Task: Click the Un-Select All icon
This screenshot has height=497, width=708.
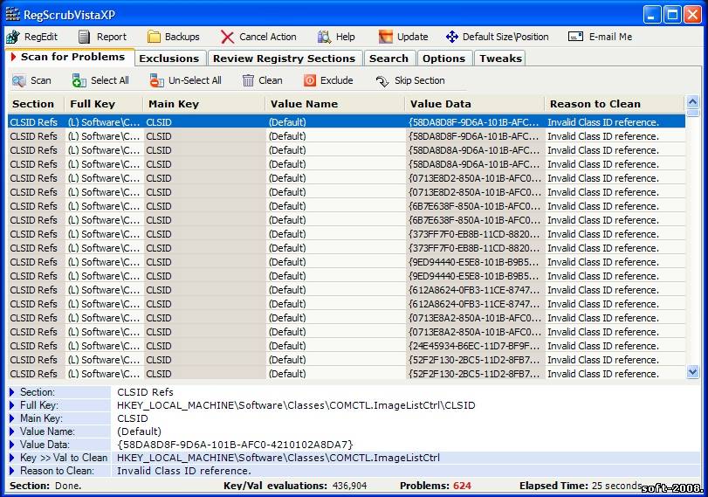Action: (x=156, y=81)
